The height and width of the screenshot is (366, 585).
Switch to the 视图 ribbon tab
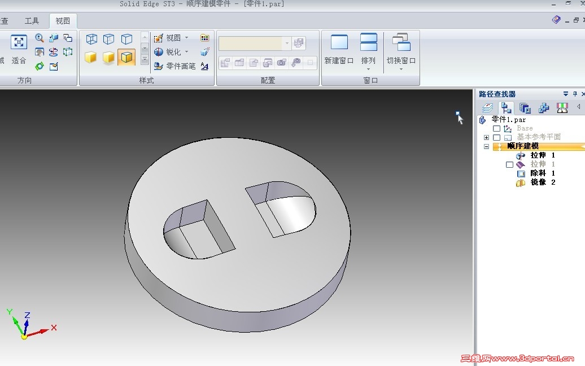point(63,21)
